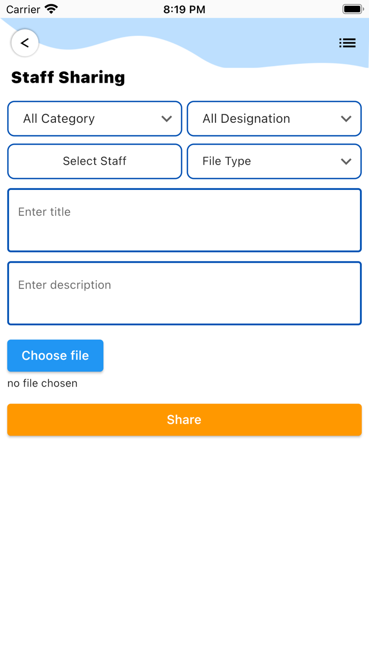This screenshot has width=369, height=656.
Task: Click the back arrow icon
Action: (24, 43)
